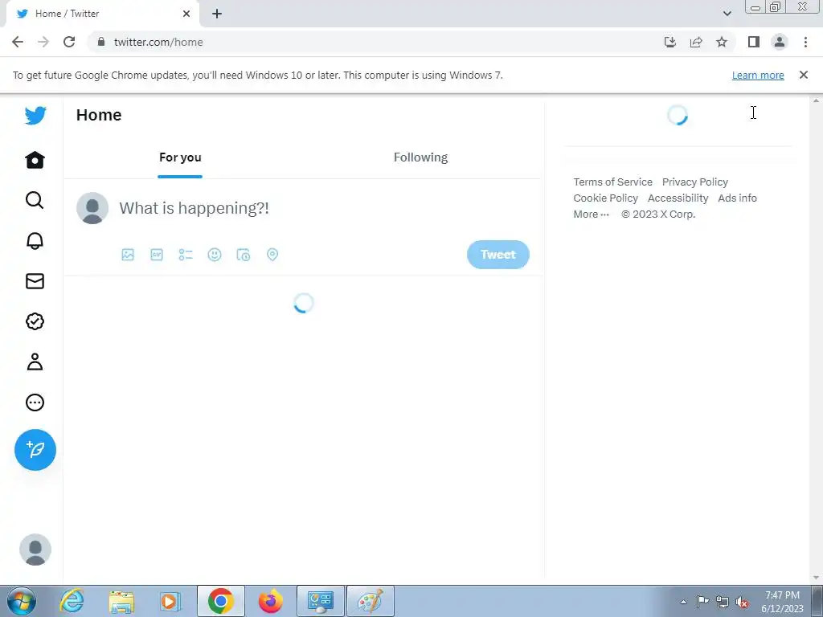Viewport: 823px width, 617px height.
Task: Open the emoji smiley picker
Action: coord(214,255)
